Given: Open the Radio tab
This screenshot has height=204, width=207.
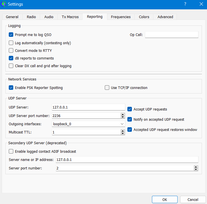Looking at the screenshot, I should [x=31, y=17].
